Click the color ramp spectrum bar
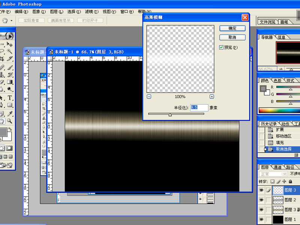300x225 pixels. pyautogui.click(x=279, y=110)
